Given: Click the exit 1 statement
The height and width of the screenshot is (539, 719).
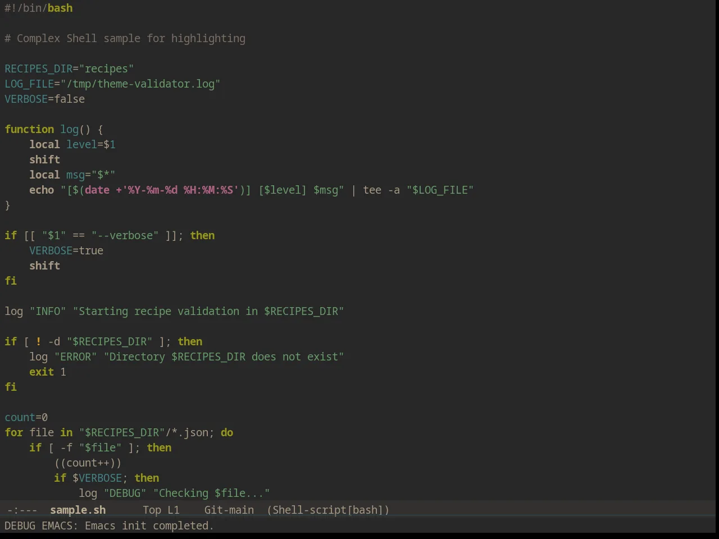Looking at the screenshot, I should click(48, 372).
